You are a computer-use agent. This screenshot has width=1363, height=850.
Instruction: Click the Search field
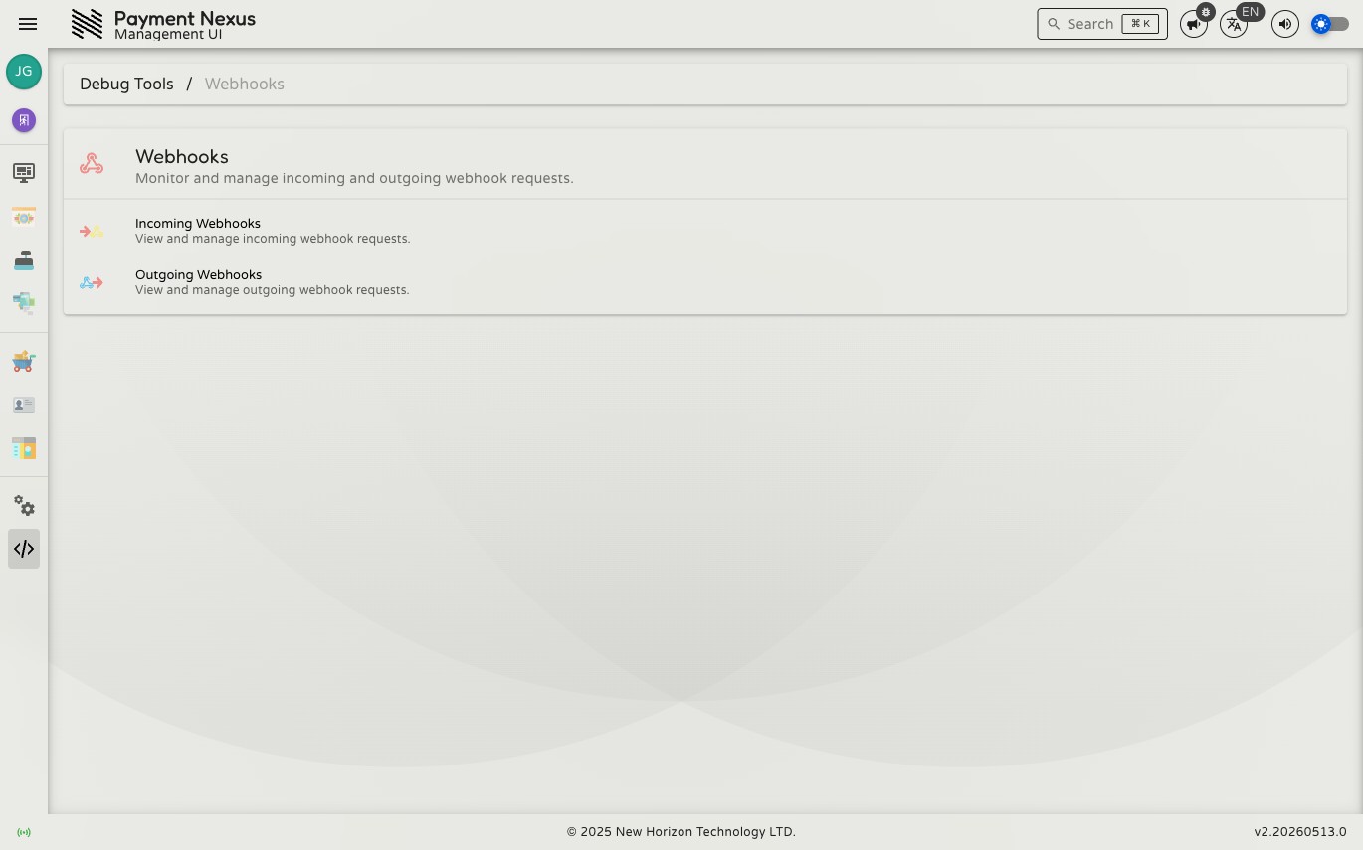pyautogui.click(x=1102, y=24)
